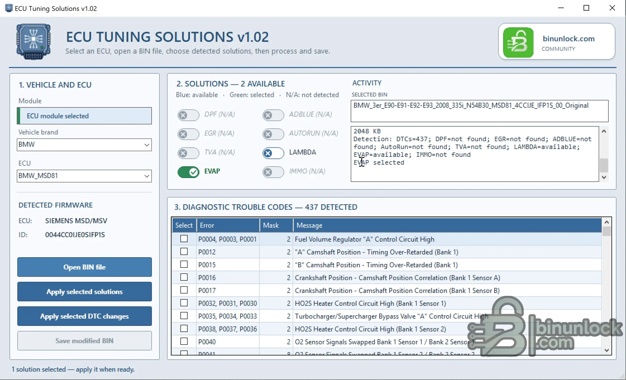This screenshot has width=626, height=380.
Task: Open the ECU BMW_MSD81 dropdown
Action: point(84,176)
